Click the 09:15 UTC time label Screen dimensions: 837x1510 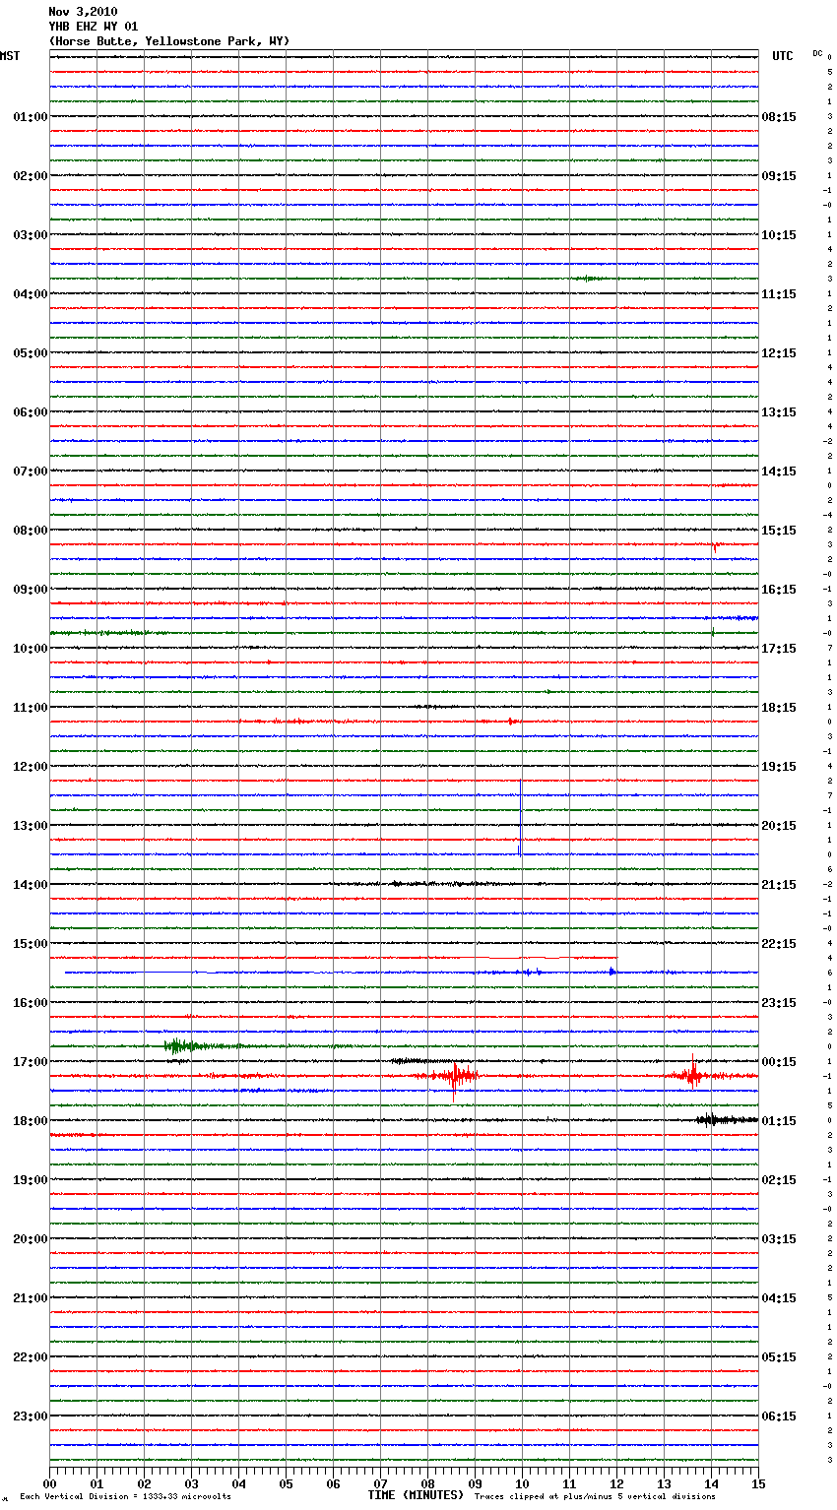[x=779, y=176]
